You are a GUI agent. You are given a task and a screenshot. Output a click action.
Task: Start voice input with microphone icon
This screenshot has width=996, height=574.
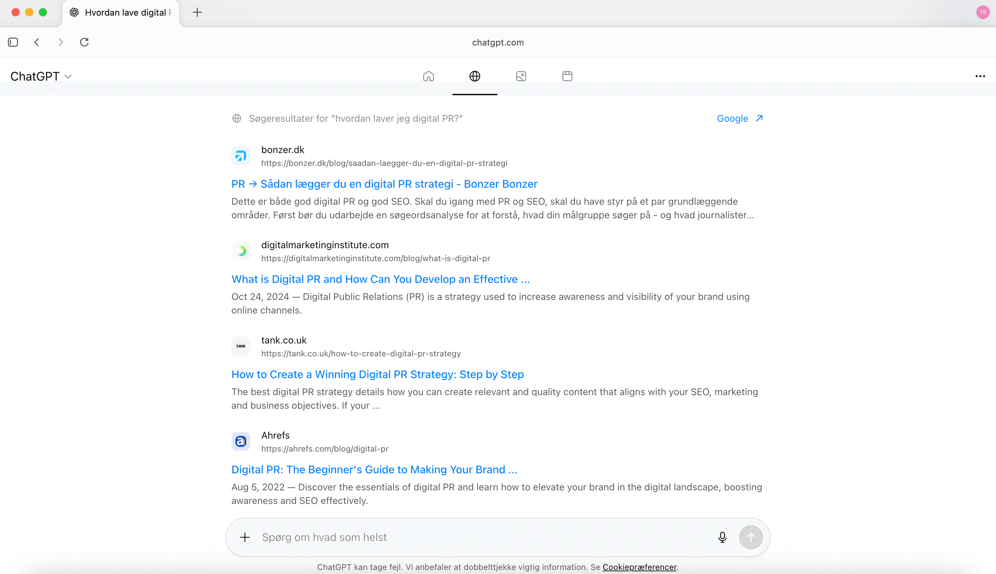pyautogui.click(x=722, y=537)
